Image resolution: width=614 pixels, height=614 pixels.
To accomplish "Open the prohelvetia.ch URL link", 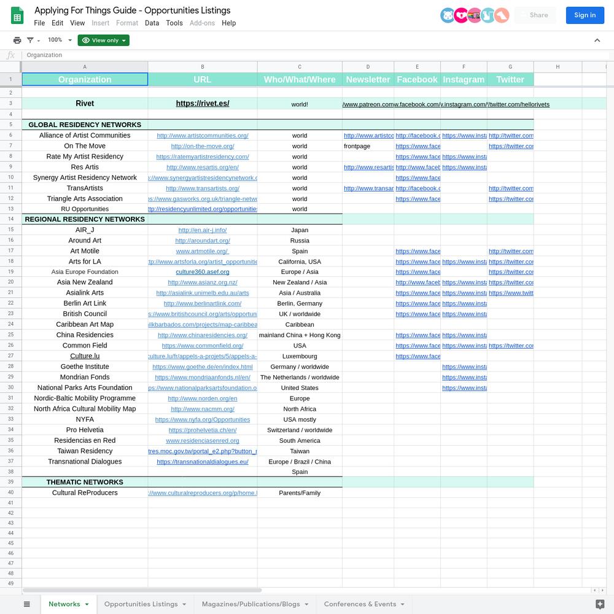I will click(203, 430).
